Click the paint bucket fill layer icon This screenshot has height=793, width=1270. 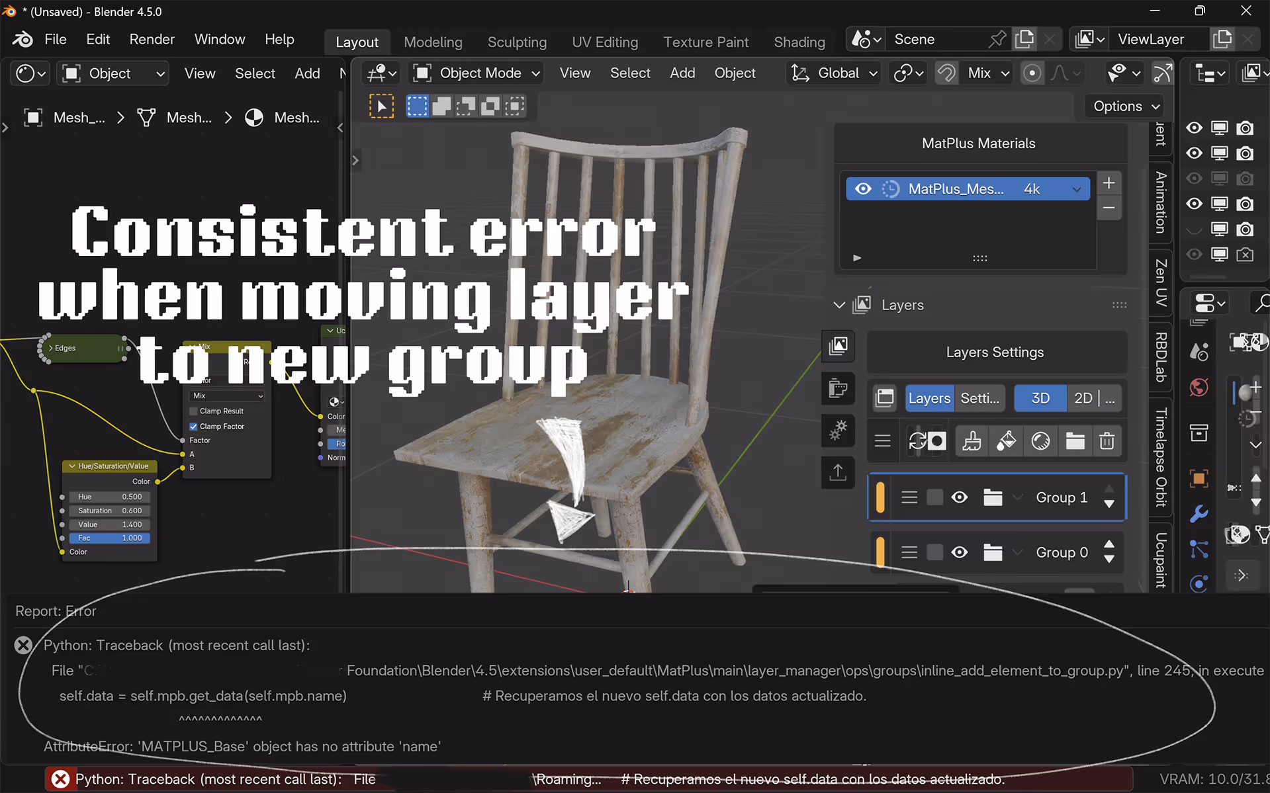[x=1006, y=441]
